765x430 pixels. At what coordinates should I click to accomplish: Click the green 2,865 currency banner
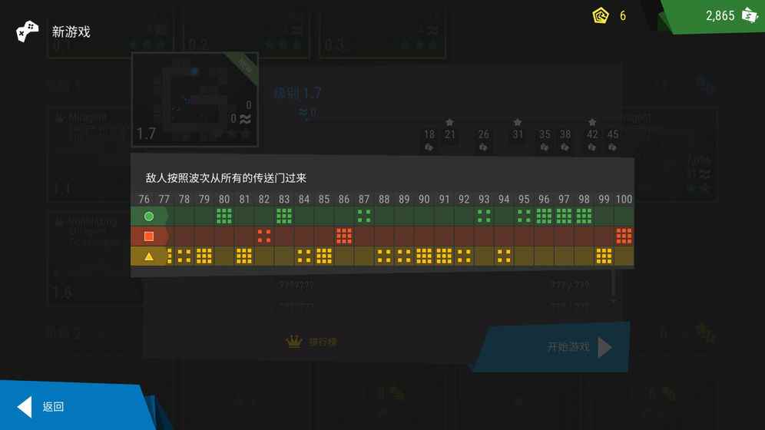[712, 17]
